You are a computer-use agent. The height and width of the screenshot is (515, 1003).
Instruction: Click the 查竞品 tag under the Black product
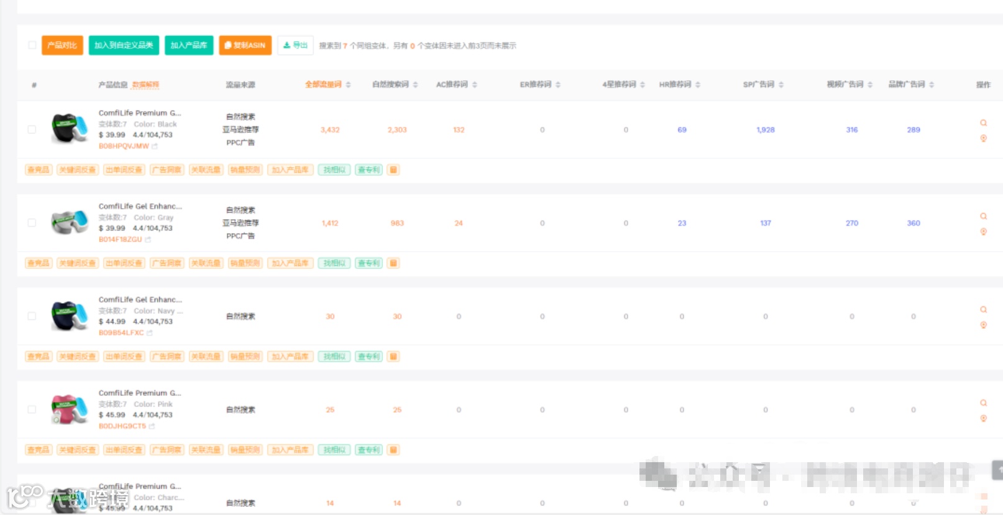click(38, 170)
